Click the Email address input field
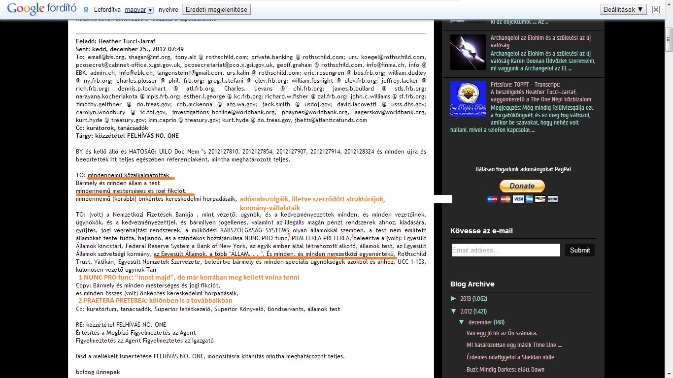This screenshot has width=673, height=378. [505, 250]
